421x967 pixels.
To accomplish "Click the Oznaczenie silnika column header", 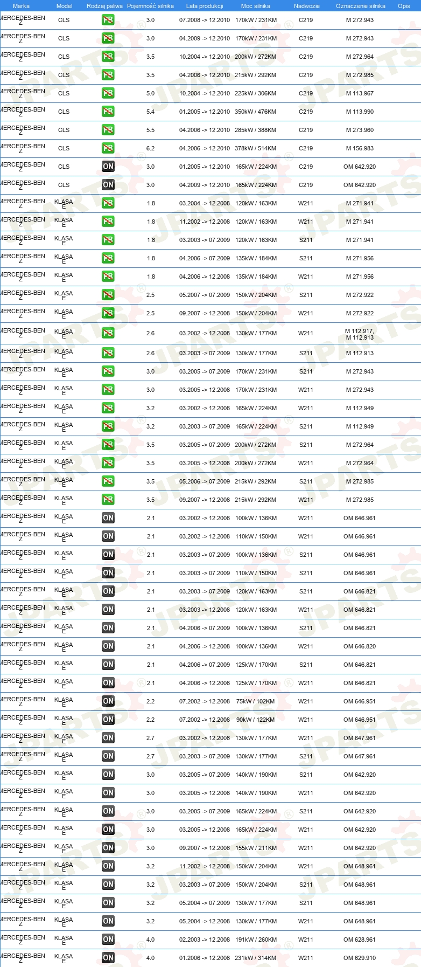I will pyautogui.click(x=360, y=6).
